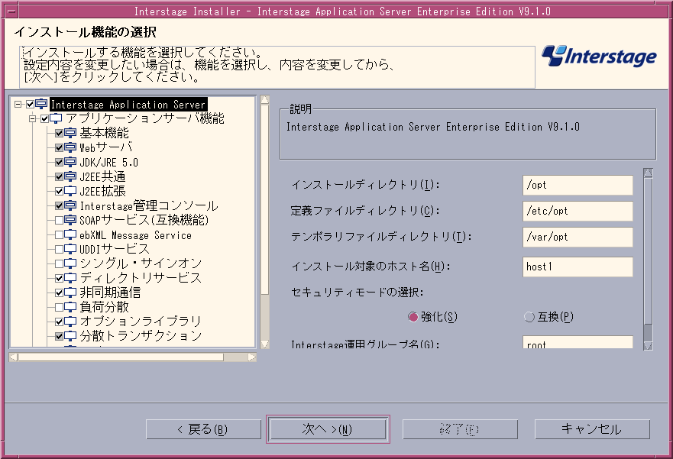
Task: Click the 負荷分散 feature icon
Action: pos(70,307)
